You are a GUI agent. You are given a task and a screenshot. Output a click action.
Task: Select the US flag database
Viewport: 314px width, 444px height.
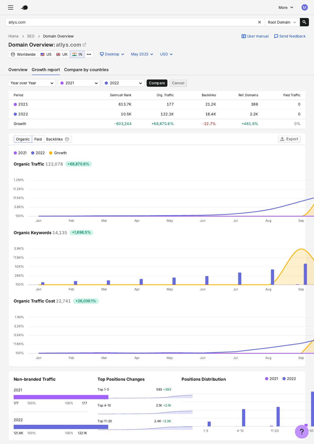click(x=46, y=54)
